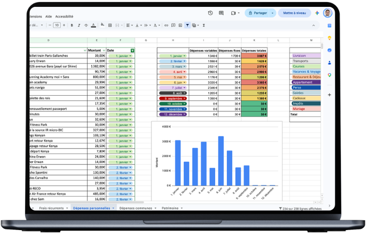Open the Montant column filter icon
This screenshot has width=366, height=234.
(x=104, y=51)
